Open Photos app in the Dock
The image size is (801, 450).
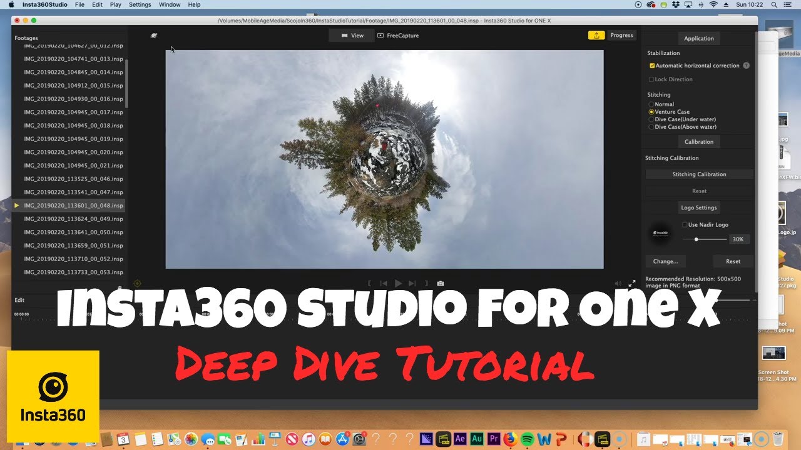[x=191, y=439]
